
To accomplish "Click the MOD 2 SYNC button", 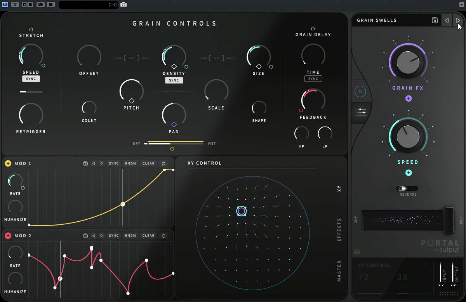I will point(114,236).
